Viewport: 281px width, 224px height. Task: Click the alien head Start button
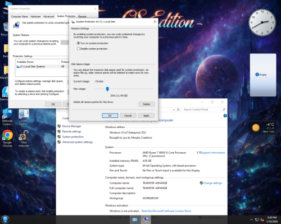pos(5,220)
